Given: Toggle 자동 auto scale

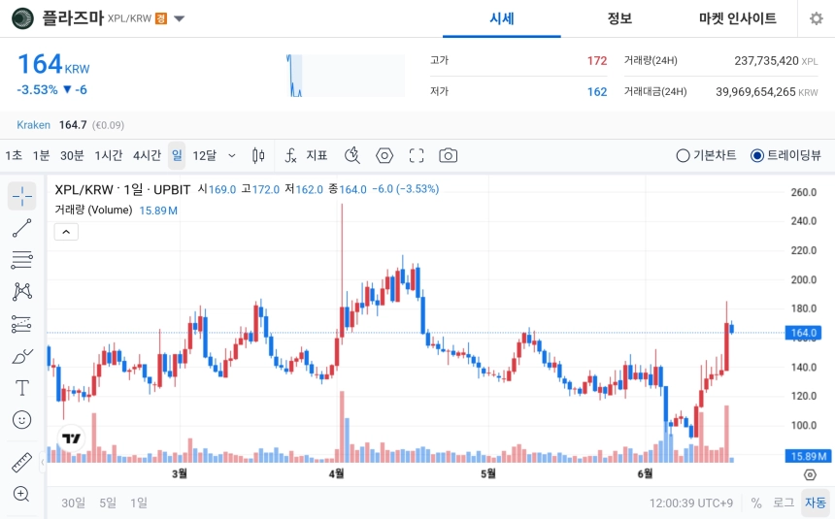Looking at the screenshot, I should pos(816,503).
